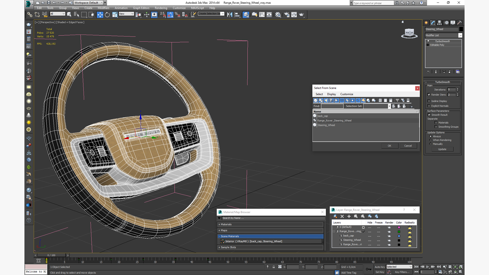This screenshot has height=275, width=489.
Task: Activate the Select and Rotate tool
Action: coord(107,15)
